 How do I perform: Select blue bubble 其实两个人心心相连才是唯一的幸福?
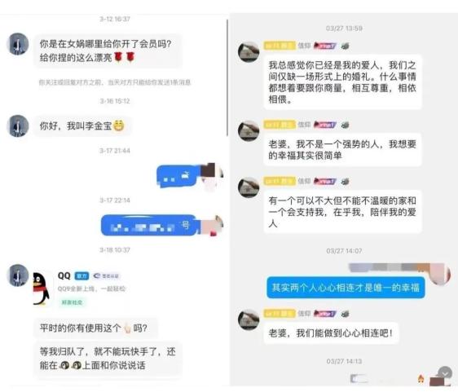346,288
